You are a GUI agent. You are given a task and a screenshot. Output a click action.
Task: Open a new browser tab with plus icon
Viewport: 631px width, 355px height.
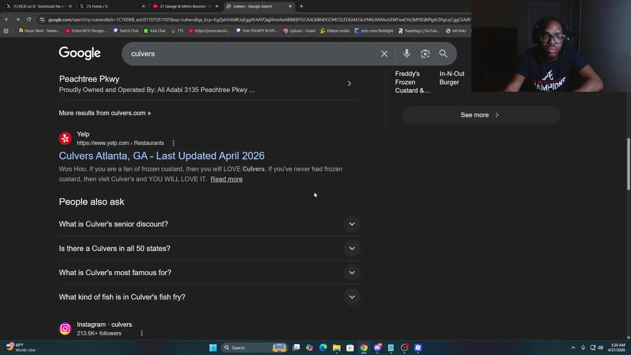[301, 6]
